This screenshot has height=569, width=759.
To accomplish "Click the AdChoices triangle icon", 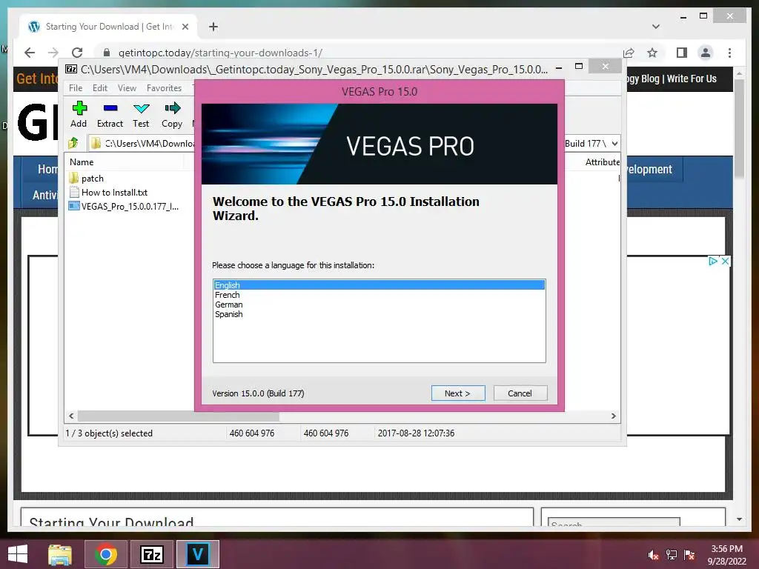I will pos(713,262).
